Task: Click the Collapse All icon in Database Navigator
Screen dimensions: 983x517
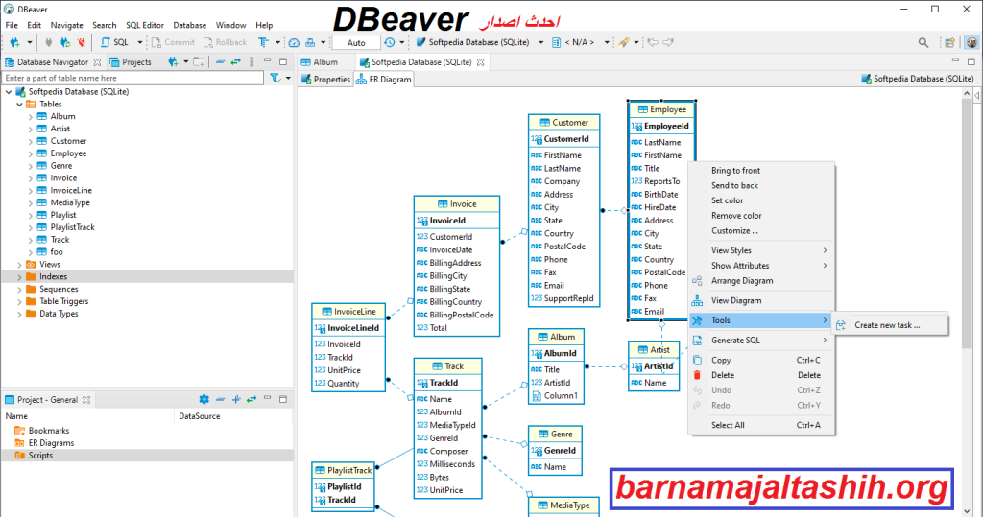Action: point(220,61)
